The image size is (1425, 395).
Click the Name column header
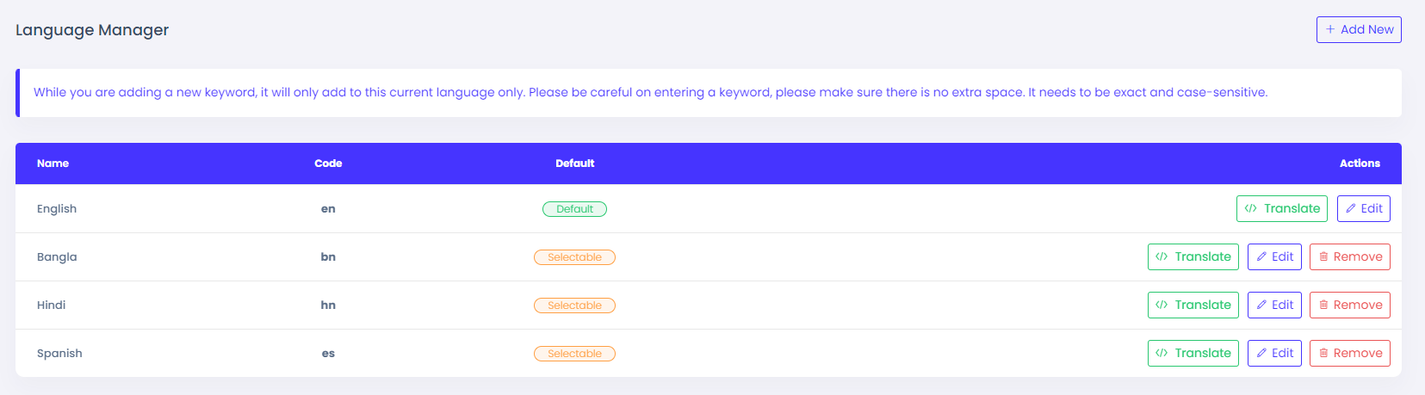[53, 164]
